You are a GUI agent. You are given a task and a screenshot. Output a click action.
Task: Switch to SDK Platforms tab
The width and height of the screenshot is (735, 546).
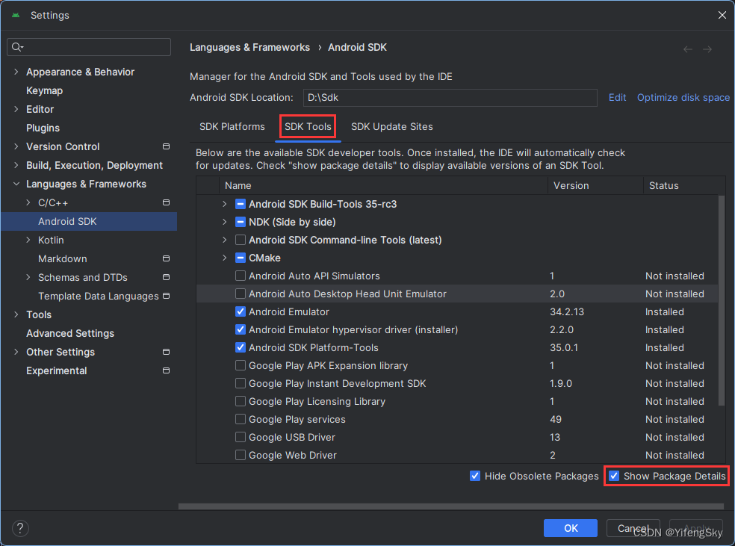coord(232,126)
